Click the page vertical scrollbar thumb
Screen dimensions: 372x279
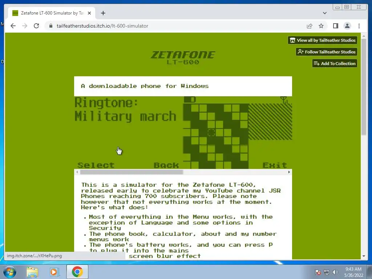click(364, 87)
